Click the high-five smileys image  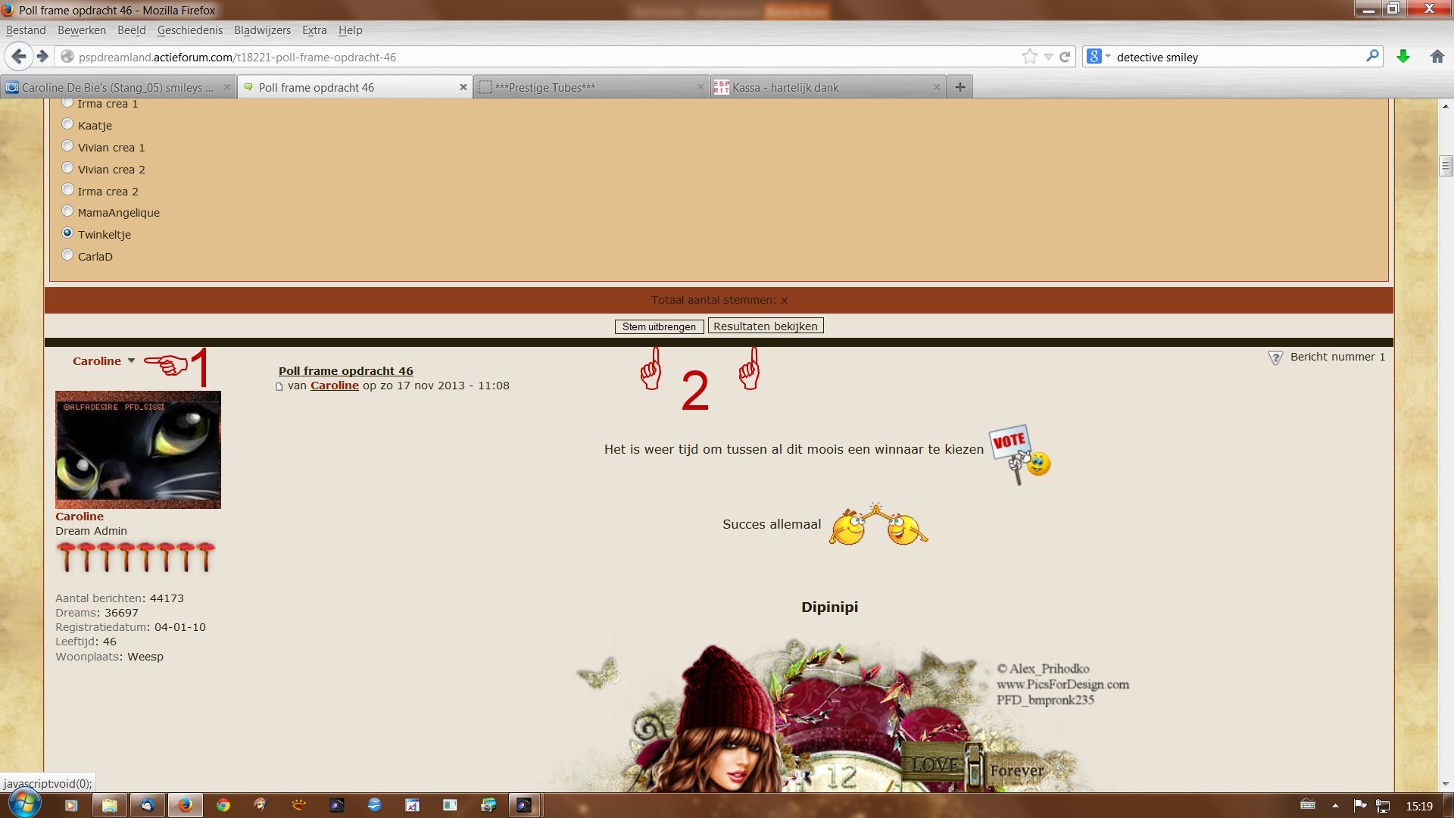pyautogui.click(x=878, y=524)
